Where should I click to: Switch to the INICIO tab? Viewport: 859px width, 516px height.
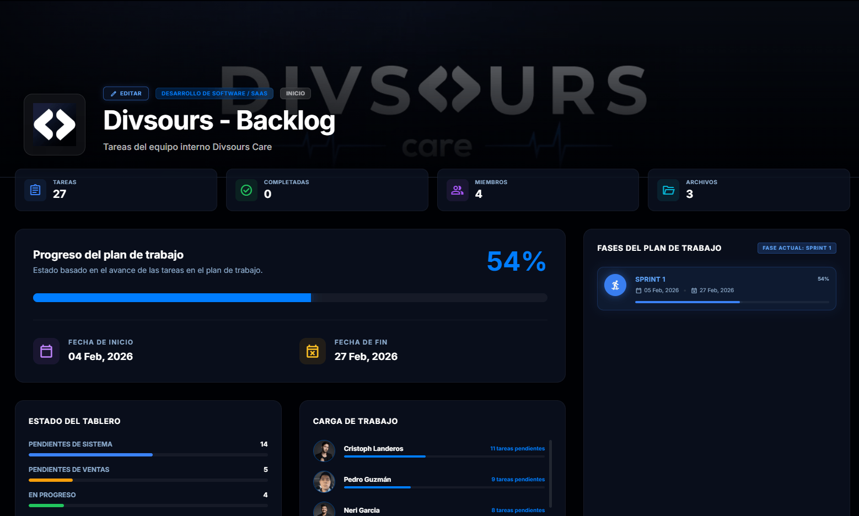(x=295, y=93)
